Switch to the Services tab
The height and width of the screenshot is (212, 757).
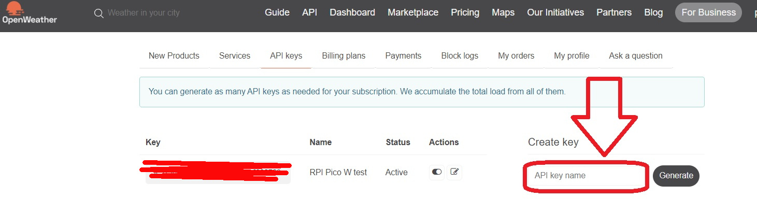click(235, 56)
